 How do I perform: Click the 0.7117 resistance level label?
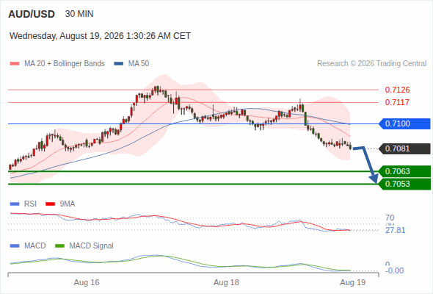coord(397,102)
